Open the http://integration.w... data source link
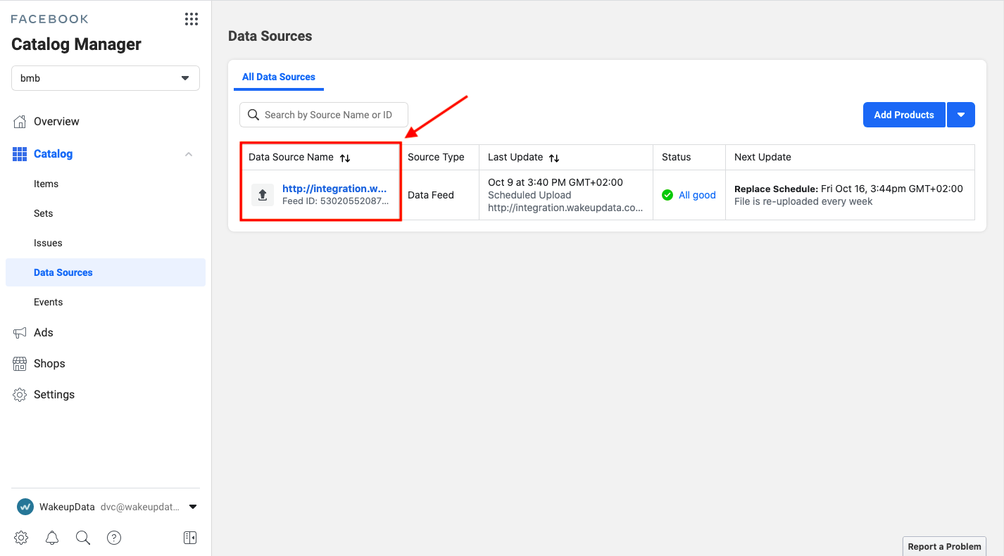 tap(335, 189)
